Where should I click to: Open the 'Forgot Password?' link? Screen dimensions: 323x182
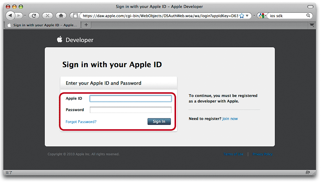(x=81, y=122)
